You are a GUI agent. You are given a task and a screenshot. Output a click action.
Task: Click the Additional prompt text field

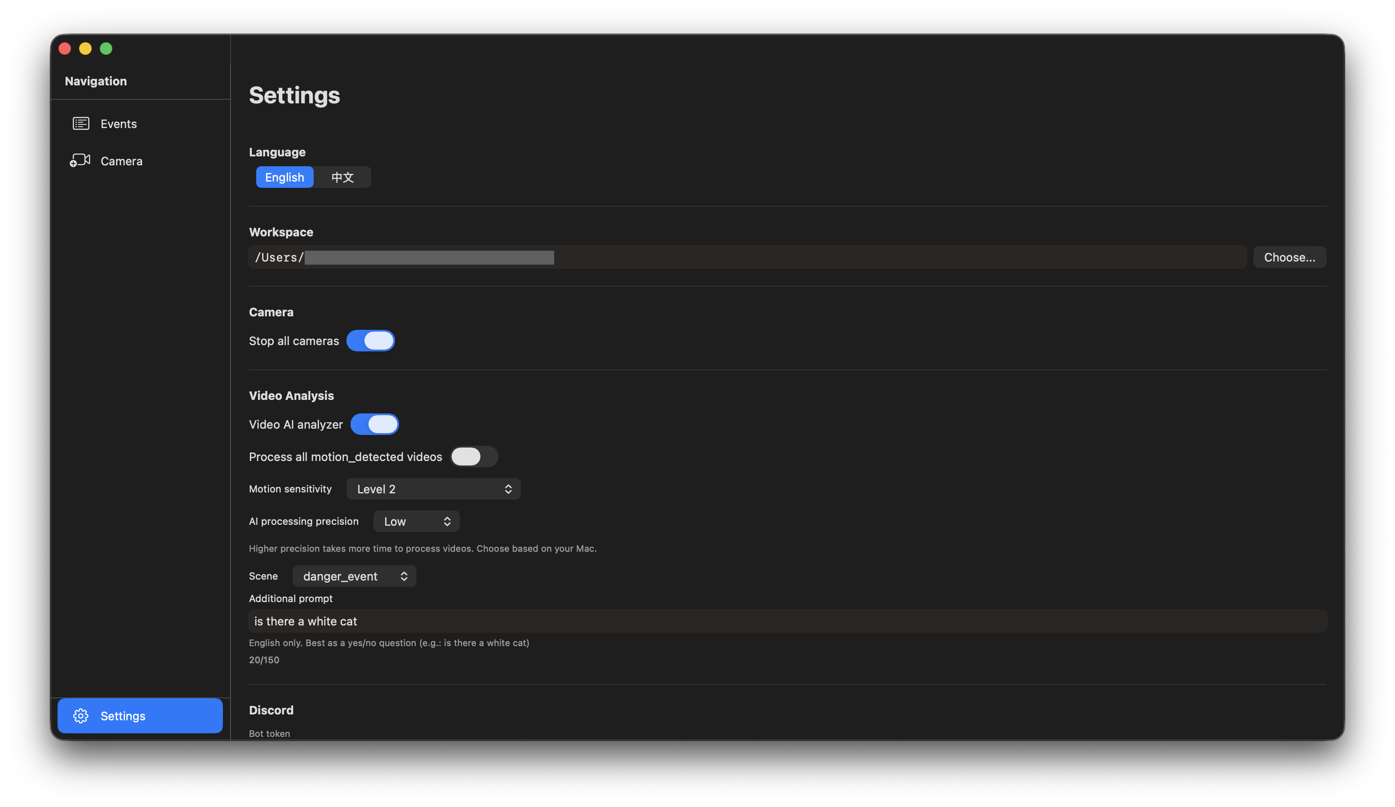click(x=664, y=621)
